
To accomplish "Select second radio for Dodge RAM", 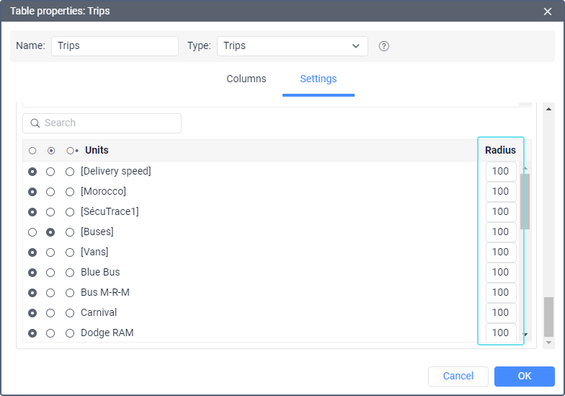I will (x=50, y=333).
